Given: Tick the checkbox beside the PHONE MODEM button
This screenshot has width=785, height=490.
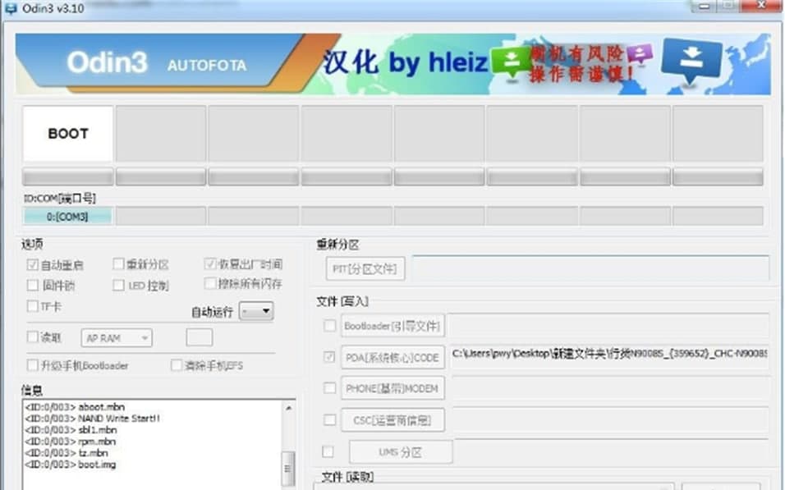Looking at the screenshot, I should pyautogui.click(x=329, y=388).
